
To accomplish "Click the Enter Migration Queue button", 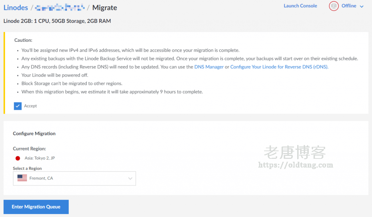I will (x=36, y=207).
